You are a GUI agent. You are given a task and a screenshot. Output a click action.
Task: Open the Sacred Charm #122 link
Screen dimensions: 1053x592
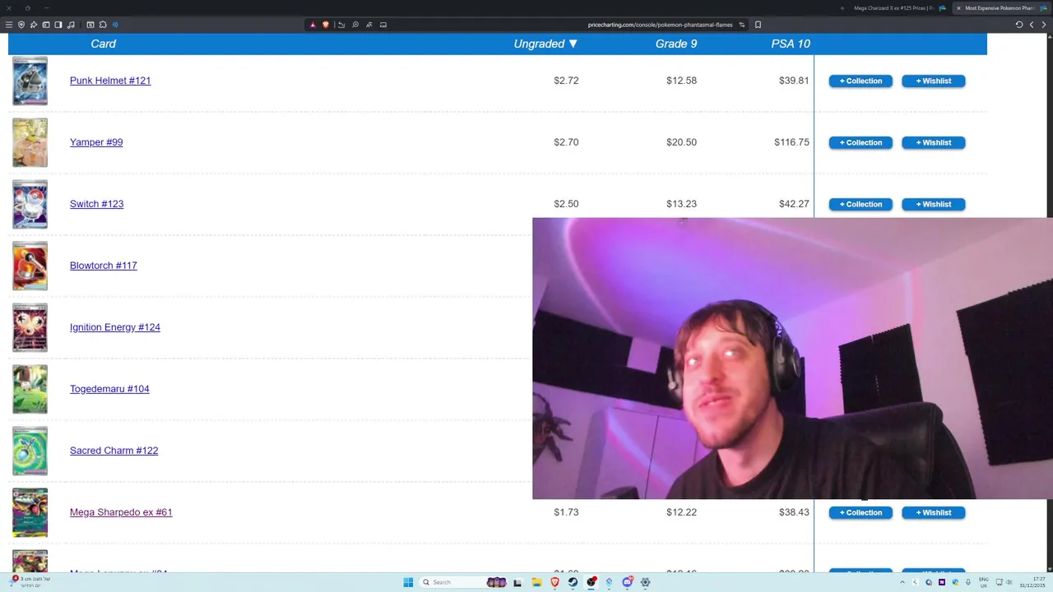click(114, 451)
